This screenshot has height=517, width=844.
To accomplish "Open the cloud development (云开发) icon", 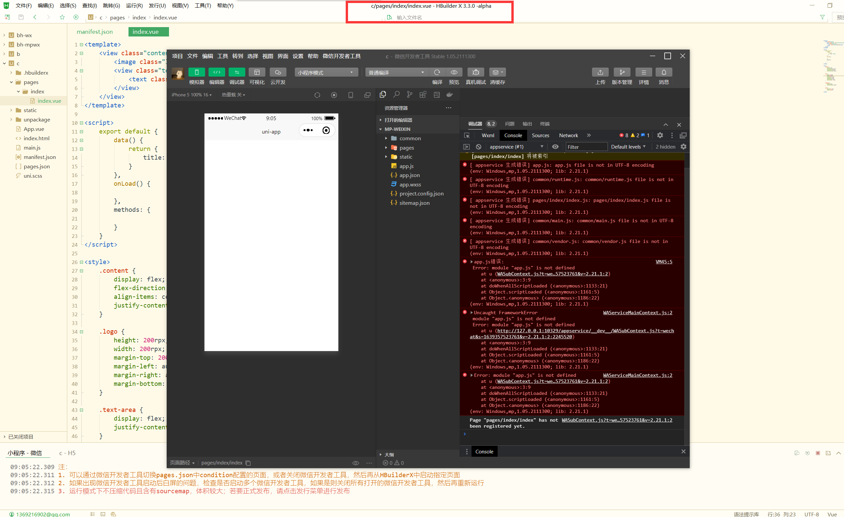I will (x=277, y=72).
